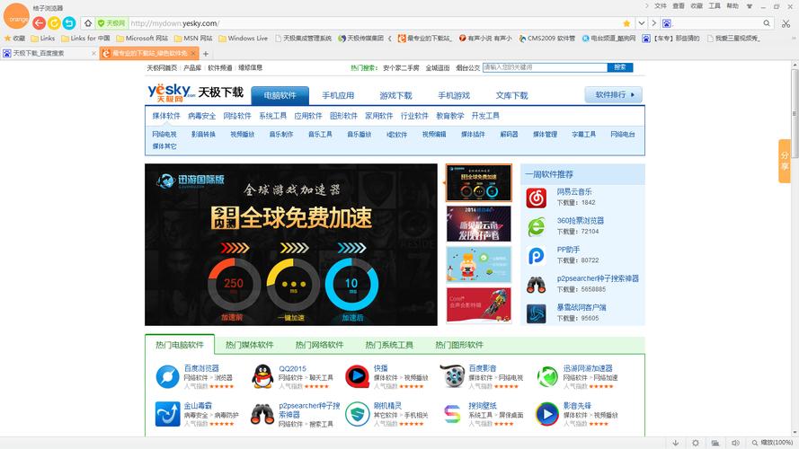This screenshot has width=799, height=449.
Task: Expand hidden menu chevron before 文件
Action: (646, 6)
